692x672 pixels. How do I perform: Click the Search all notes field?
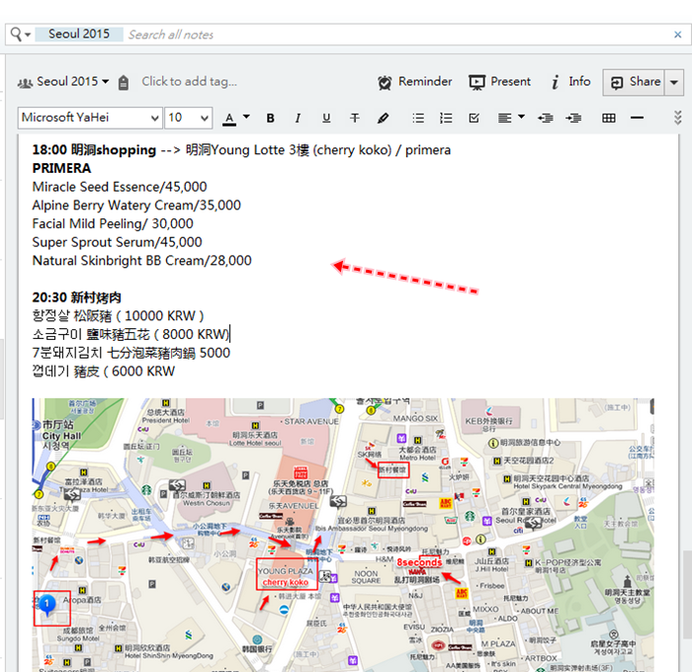397,35
